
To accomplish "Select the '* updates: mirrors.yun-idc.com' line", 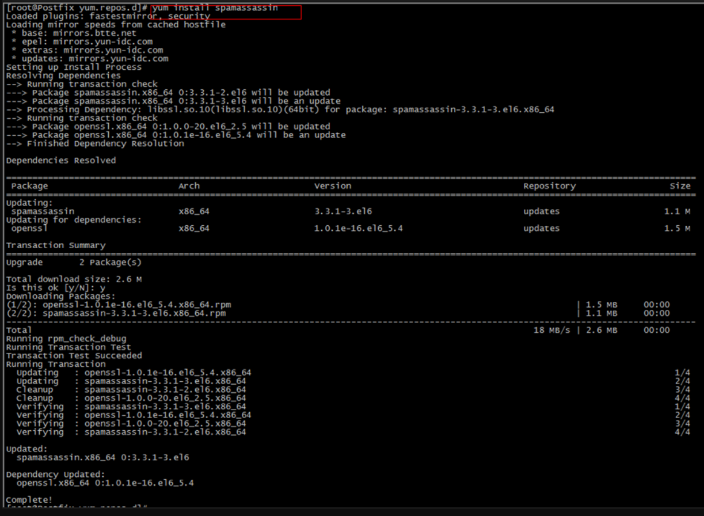I will tap(90, 59).
